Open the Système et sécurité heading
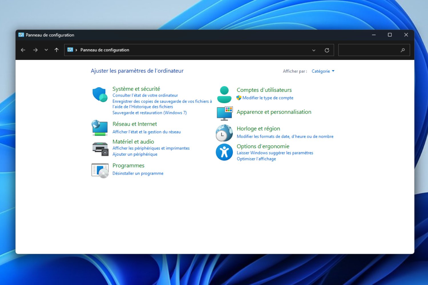 136,89
